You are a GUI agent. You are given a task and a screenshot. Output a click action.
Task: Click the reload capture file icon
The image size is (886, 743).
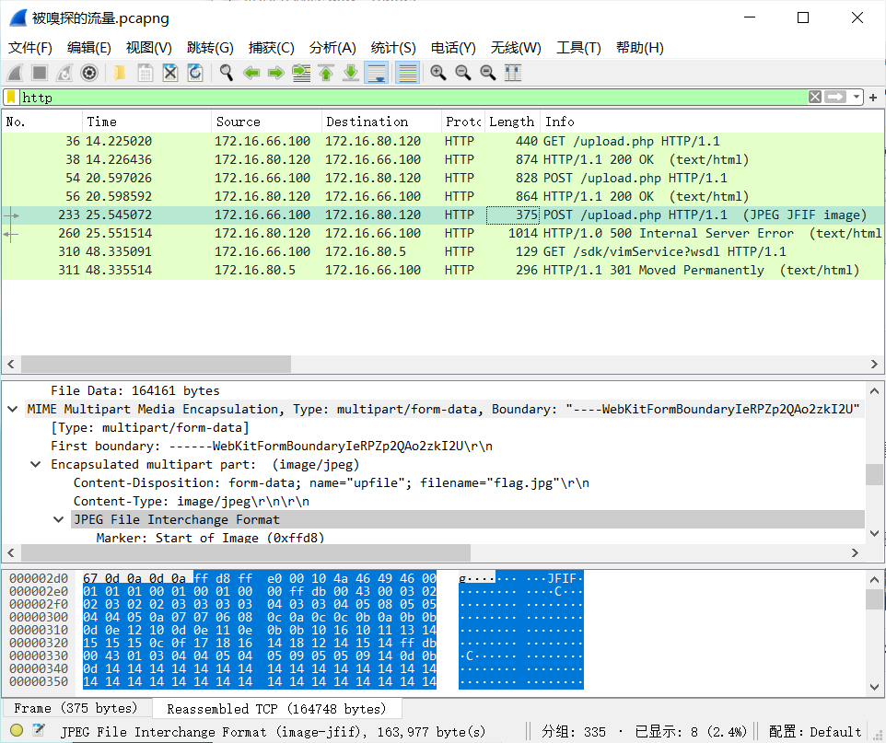(195, 73)
